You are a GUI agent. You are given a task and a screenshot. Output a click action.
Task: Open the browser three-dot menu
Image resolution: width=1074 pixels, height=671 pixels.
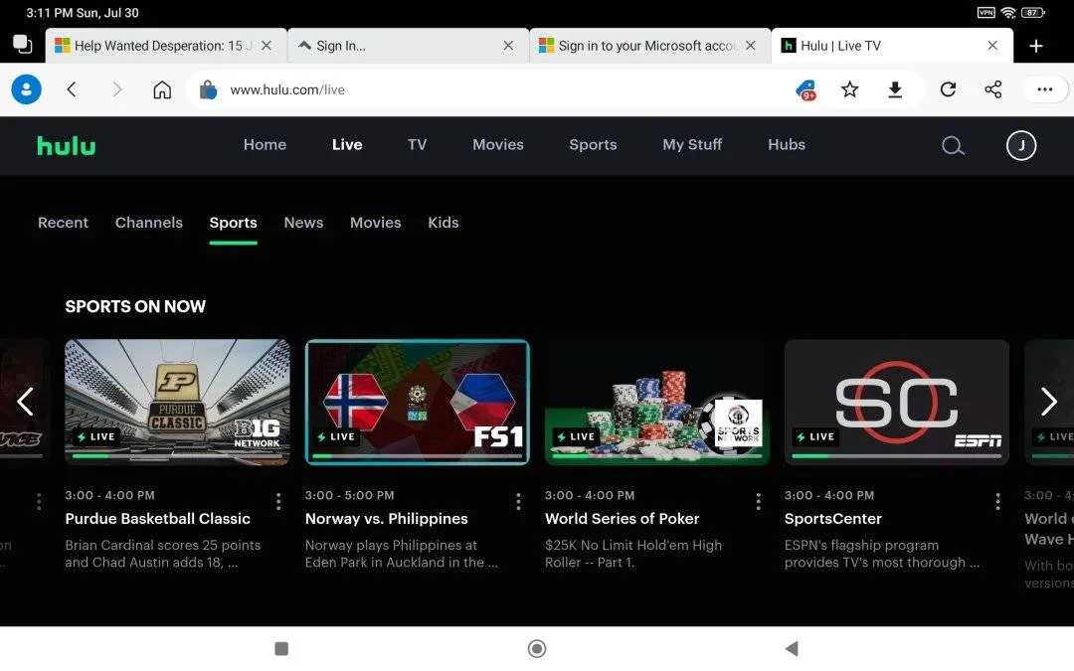[x=1044, y=89]
